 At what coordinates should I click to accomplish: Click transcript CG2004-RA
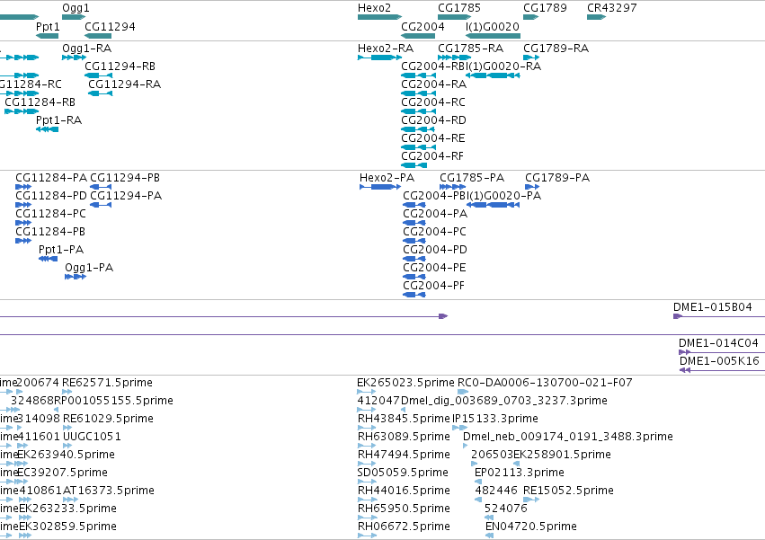point(419,93)
